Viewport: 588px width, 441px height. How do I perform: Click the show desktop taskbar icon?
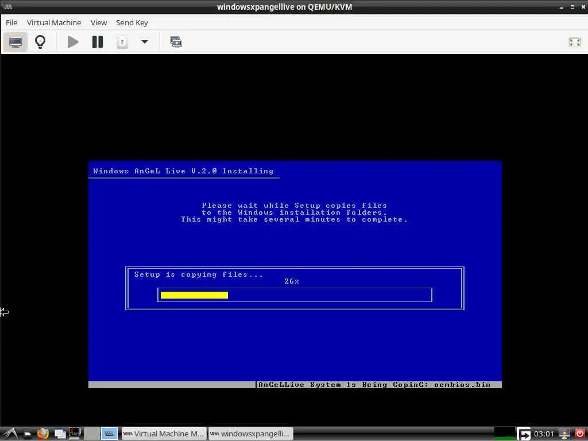coord(60,434)
